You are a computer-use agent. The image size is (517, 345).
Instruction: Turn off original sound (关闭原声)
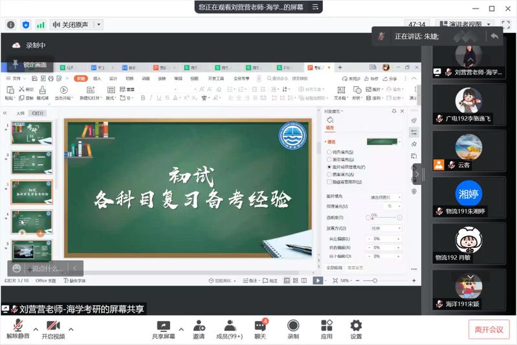(71, 25)
